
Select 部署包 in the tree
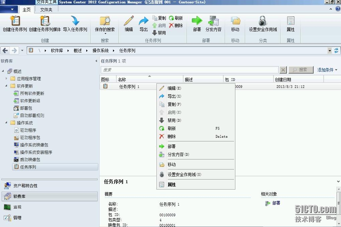tap(26, 108)
